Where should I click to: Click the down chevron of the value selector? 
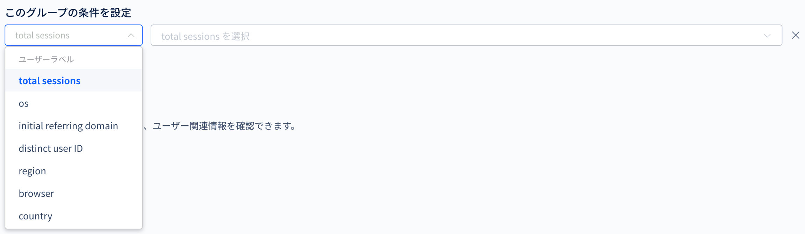coord(767,36)
